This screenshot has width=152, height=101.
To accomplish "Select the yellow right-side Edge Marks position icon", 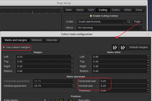I will pyautogui.click(x=70, y=100).
